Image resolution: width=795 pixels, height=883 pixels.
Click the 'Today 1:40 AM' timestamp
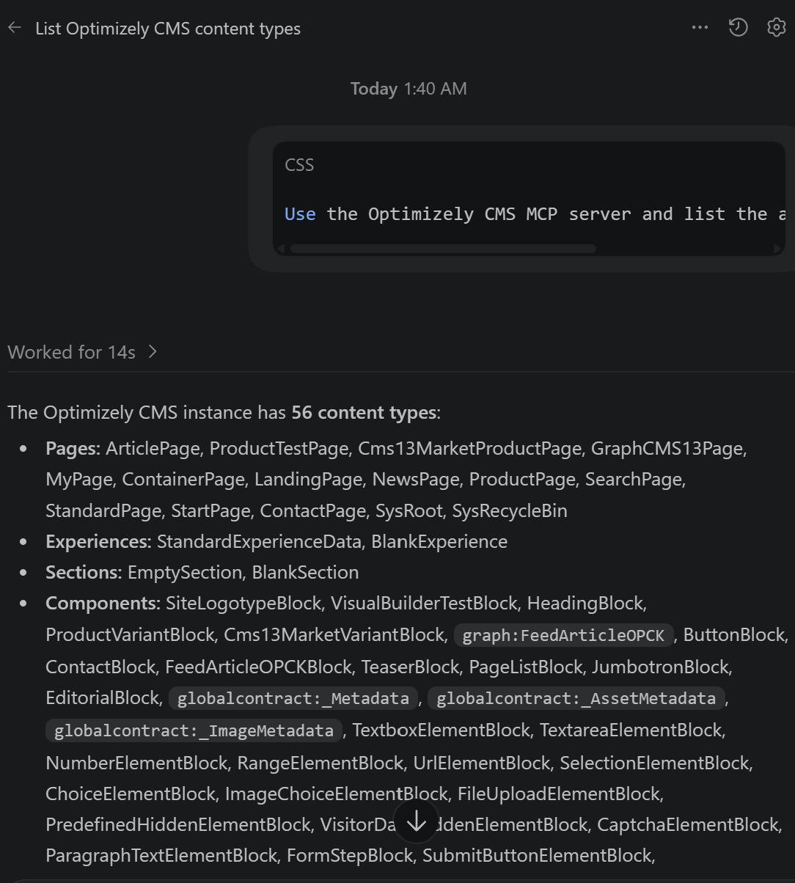(x=409, y=89)
